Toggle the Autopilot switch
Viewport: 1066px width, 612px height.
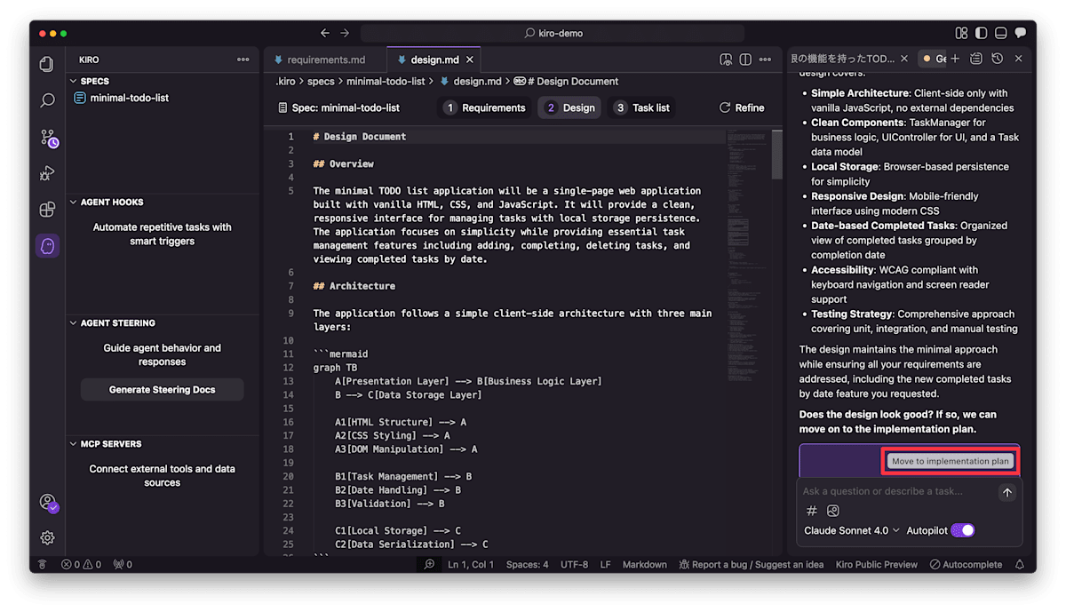tap(963, 530)
